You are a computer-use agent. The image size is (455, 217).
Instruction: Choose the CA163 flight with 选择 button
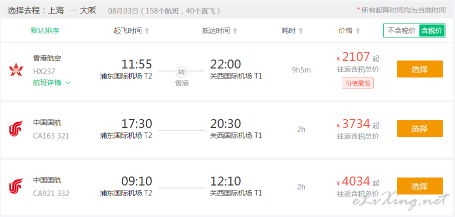pyautogui.click(x=419, y=128)
